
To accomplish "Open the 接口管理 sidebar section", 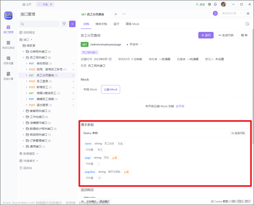I will point(8,29).
